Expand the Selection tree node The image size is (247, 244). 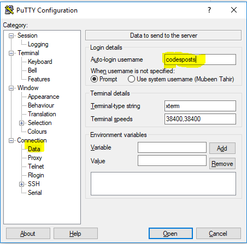(21, 123)
